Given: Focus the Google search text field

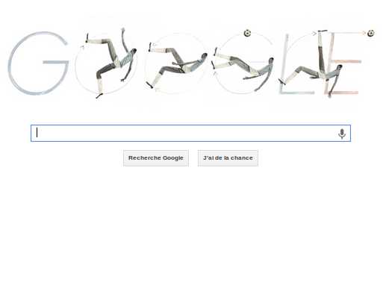Looking at the screenshot, I should (190, 133).
